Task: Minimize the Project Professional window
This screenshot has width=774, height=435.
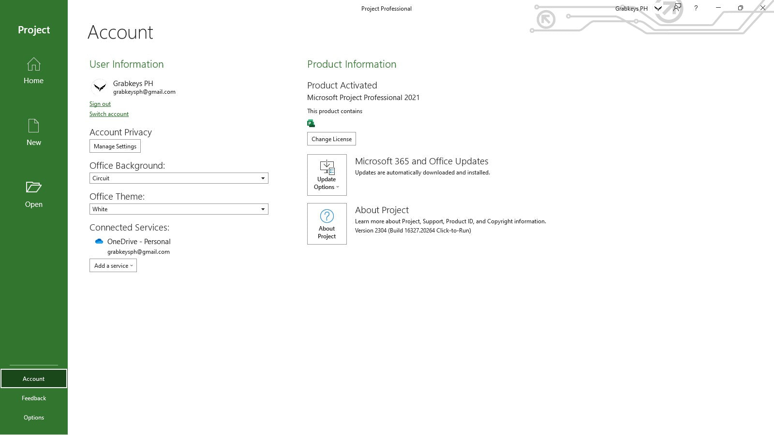Action: click(x=718, y=8)
